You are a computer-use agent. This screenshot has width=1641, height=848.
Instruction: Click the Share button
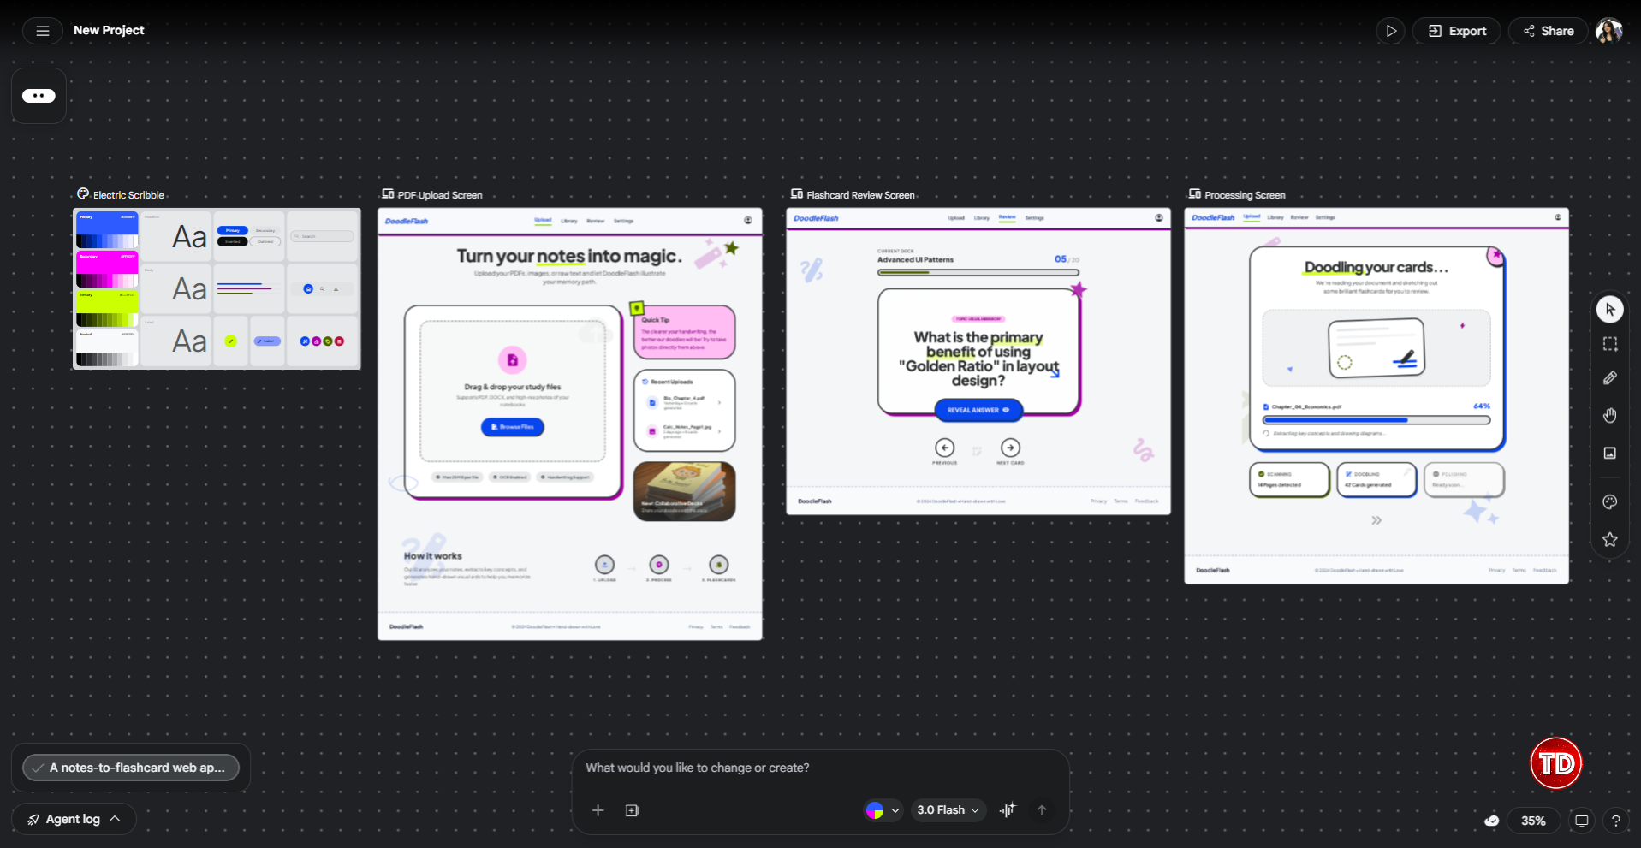(1548, 30)
